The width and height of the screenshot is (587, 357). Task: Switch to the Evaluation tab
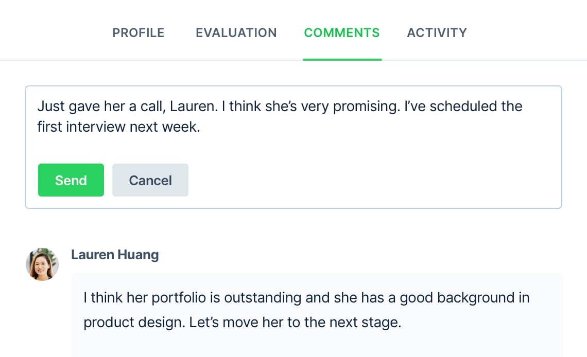click(x=236, y=33)
